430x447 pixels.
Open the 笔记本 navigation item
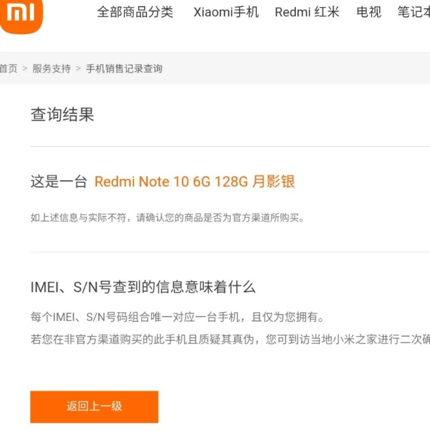(x=414, y=12)
